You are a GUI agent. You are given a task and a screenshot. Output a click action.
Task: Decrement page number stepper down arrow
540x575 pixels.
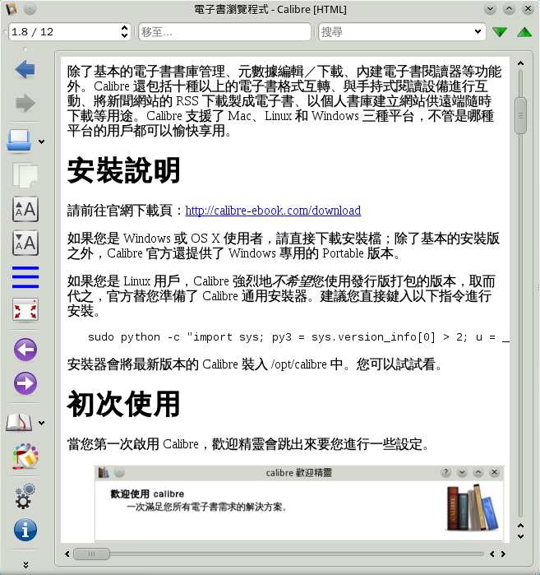coord(125,35)
